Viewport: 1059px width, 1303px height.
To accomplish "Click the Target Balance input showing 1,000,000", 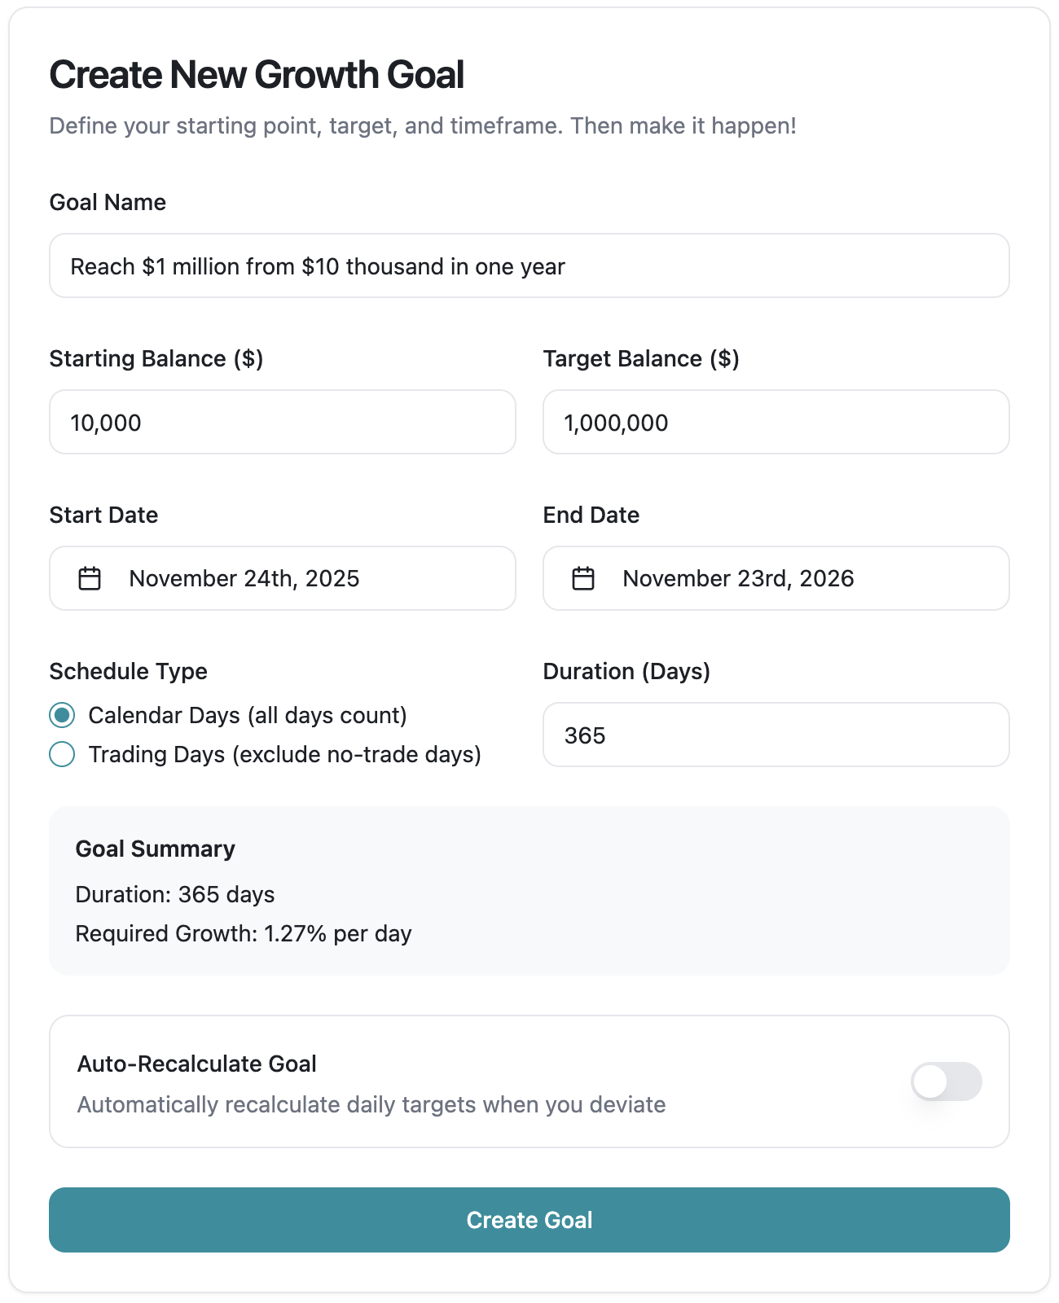I will click(776, 423).
